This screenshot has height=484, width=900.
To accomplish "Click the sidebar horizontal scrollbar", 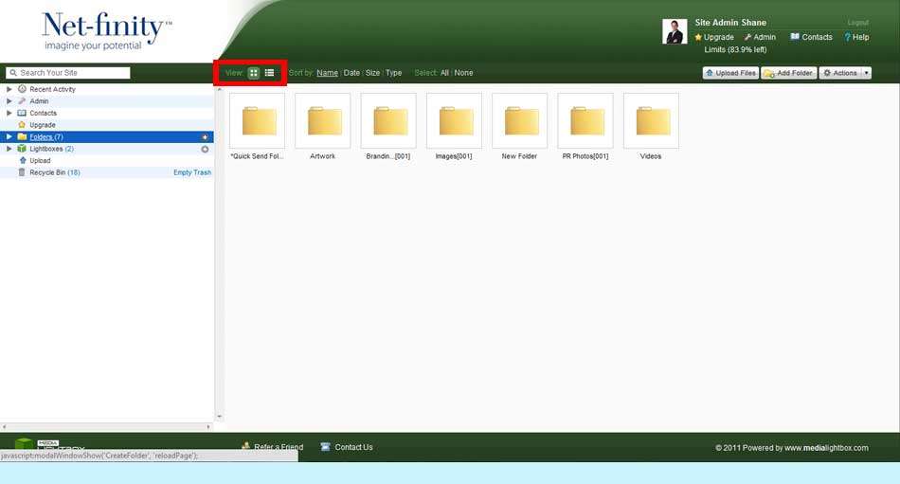I will (107, 427).
